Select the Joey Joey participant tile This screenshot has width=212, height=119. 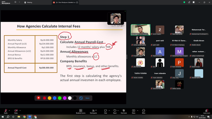tap(179, 73)
